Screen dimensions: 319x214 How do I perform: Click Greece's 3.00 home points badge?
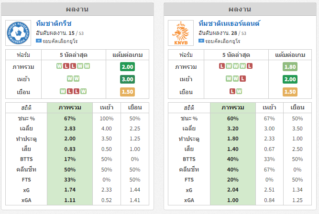[x=127, y=79]
